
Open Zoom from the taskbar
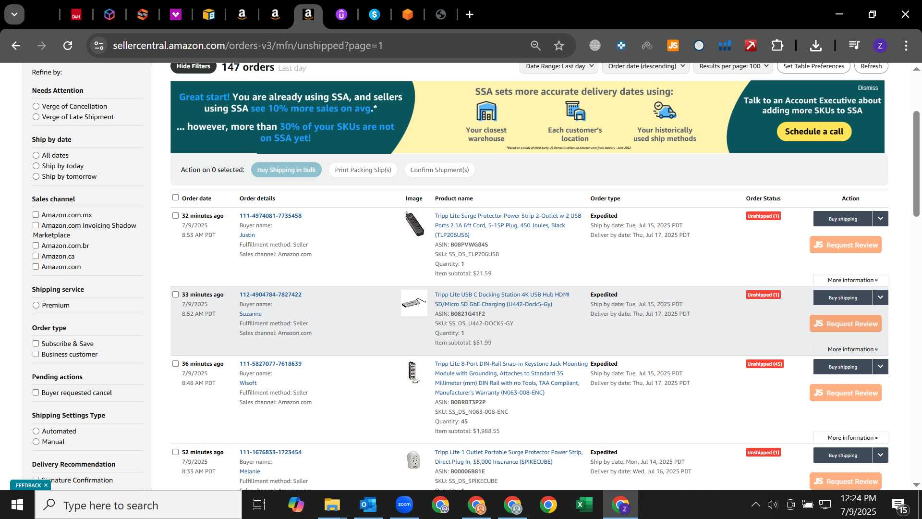(x=404, y=505)
